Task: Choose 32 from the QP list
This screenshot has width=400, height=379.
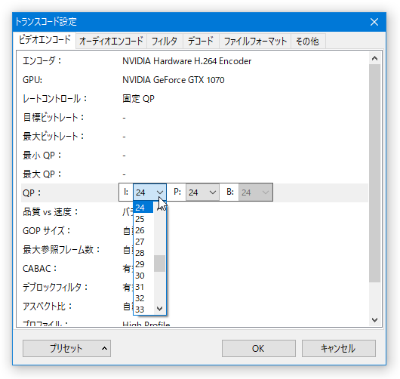Action: point(143,298)
